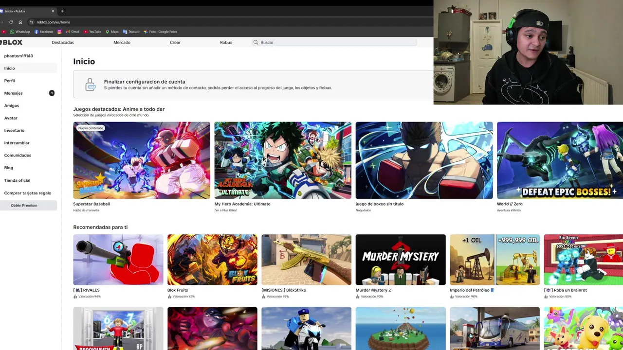Screen dimensions: 623x350
Task: Open the Murder Mystery 2 thumbnail
Action: pyautogui.click(x=401, y=260)
